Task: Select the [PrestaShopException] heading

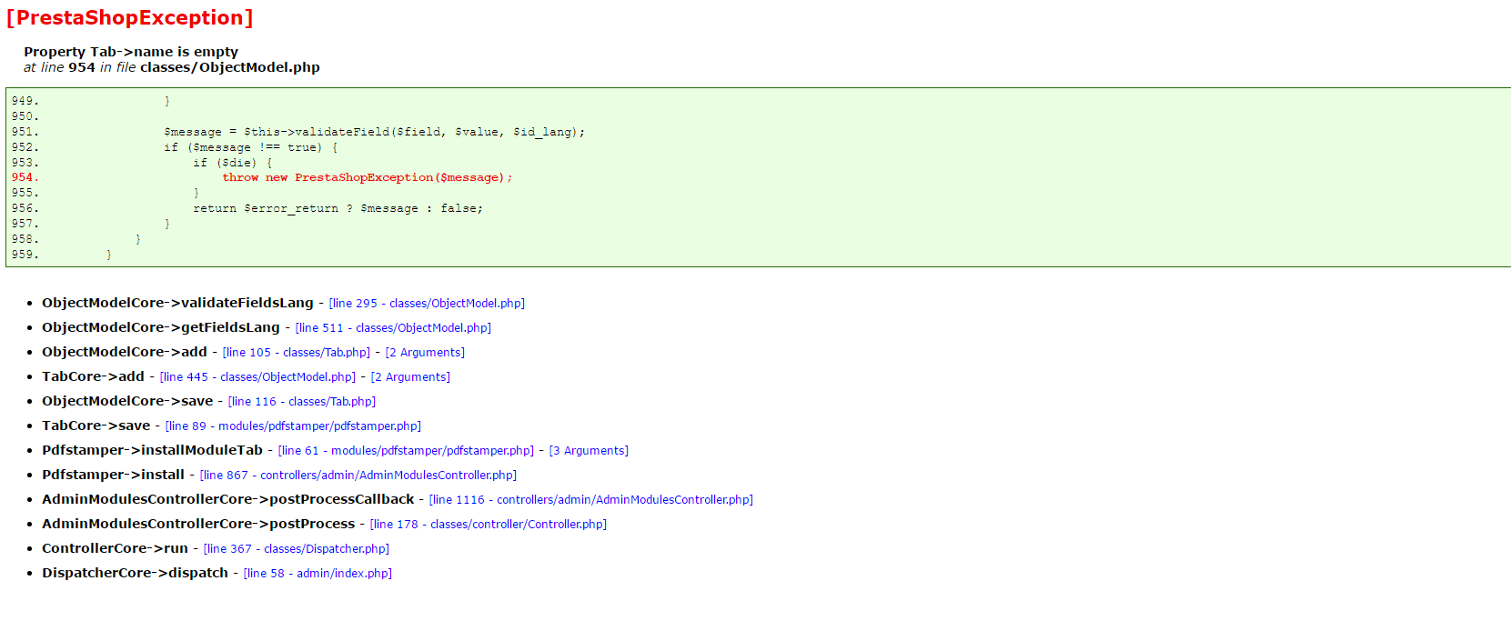Action: click(x=129, y=18)
